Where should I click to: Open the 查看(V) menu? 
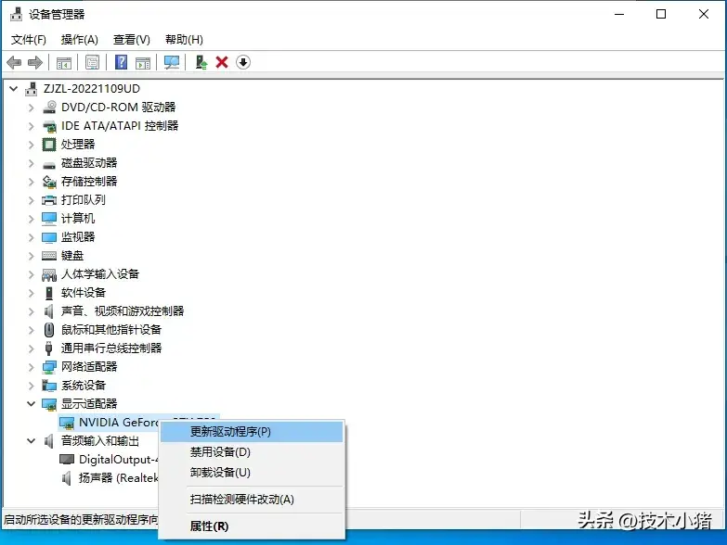(131, 40)
